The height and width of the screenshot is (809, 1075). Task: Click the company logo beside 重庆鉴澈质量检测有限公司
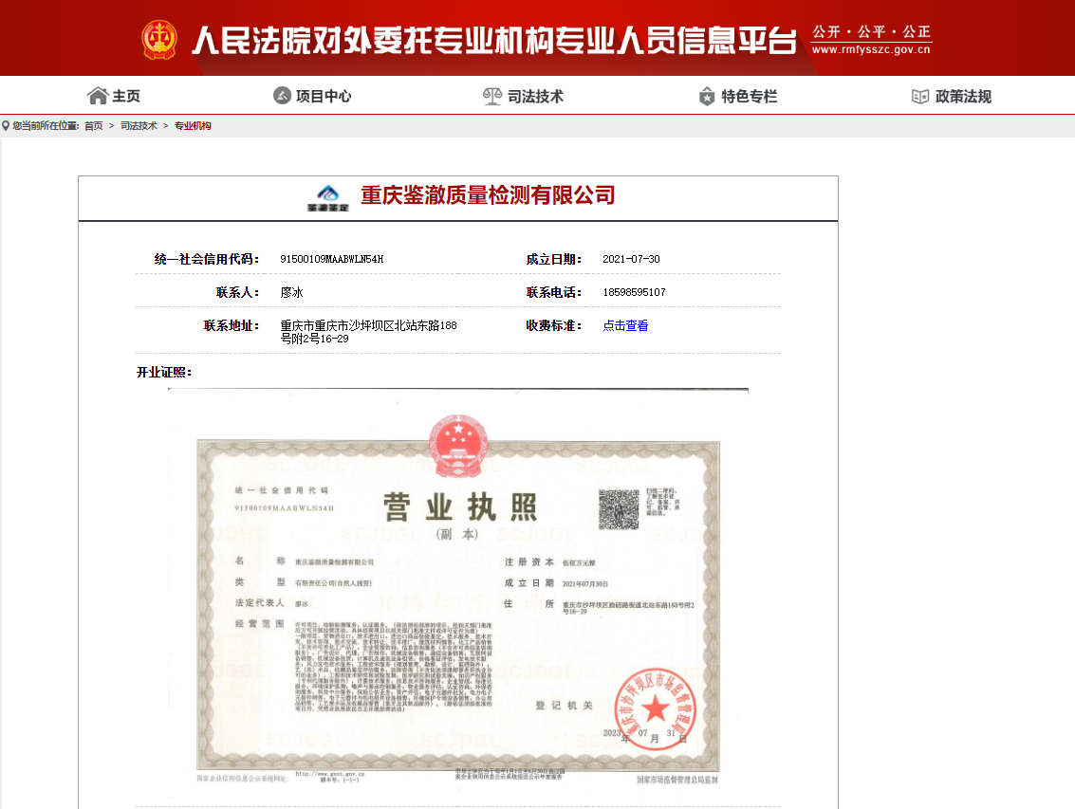[x=327, y=197]
